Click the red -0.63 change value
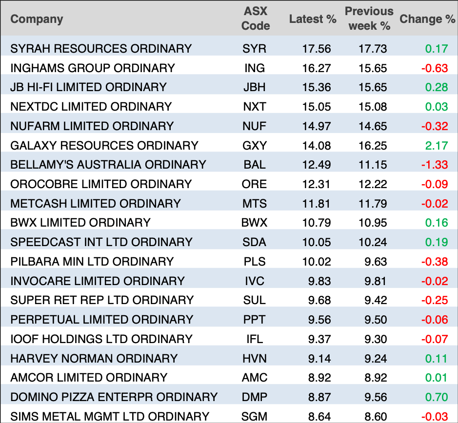Viewport: 458px width, 423px height. click(x=435, y=68)
